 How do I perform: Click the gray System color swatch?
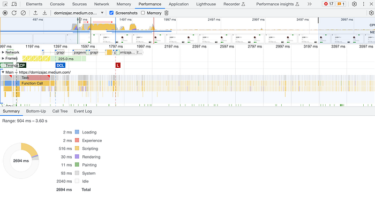(77, 173)
